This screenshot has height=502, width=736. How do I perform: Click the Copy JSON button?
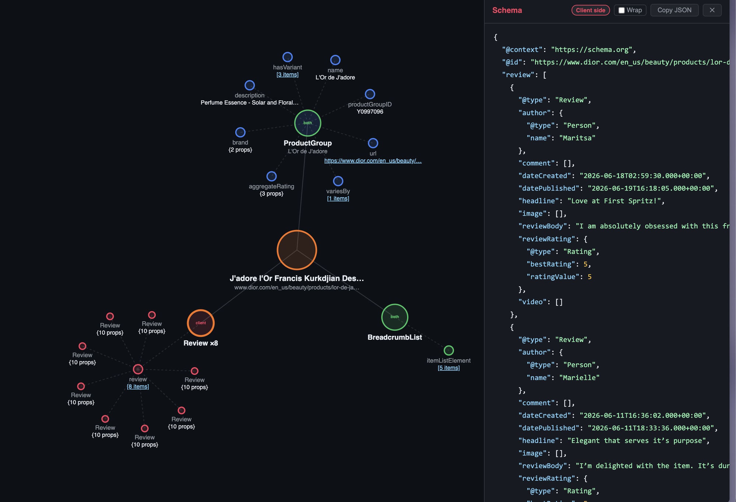675,10
